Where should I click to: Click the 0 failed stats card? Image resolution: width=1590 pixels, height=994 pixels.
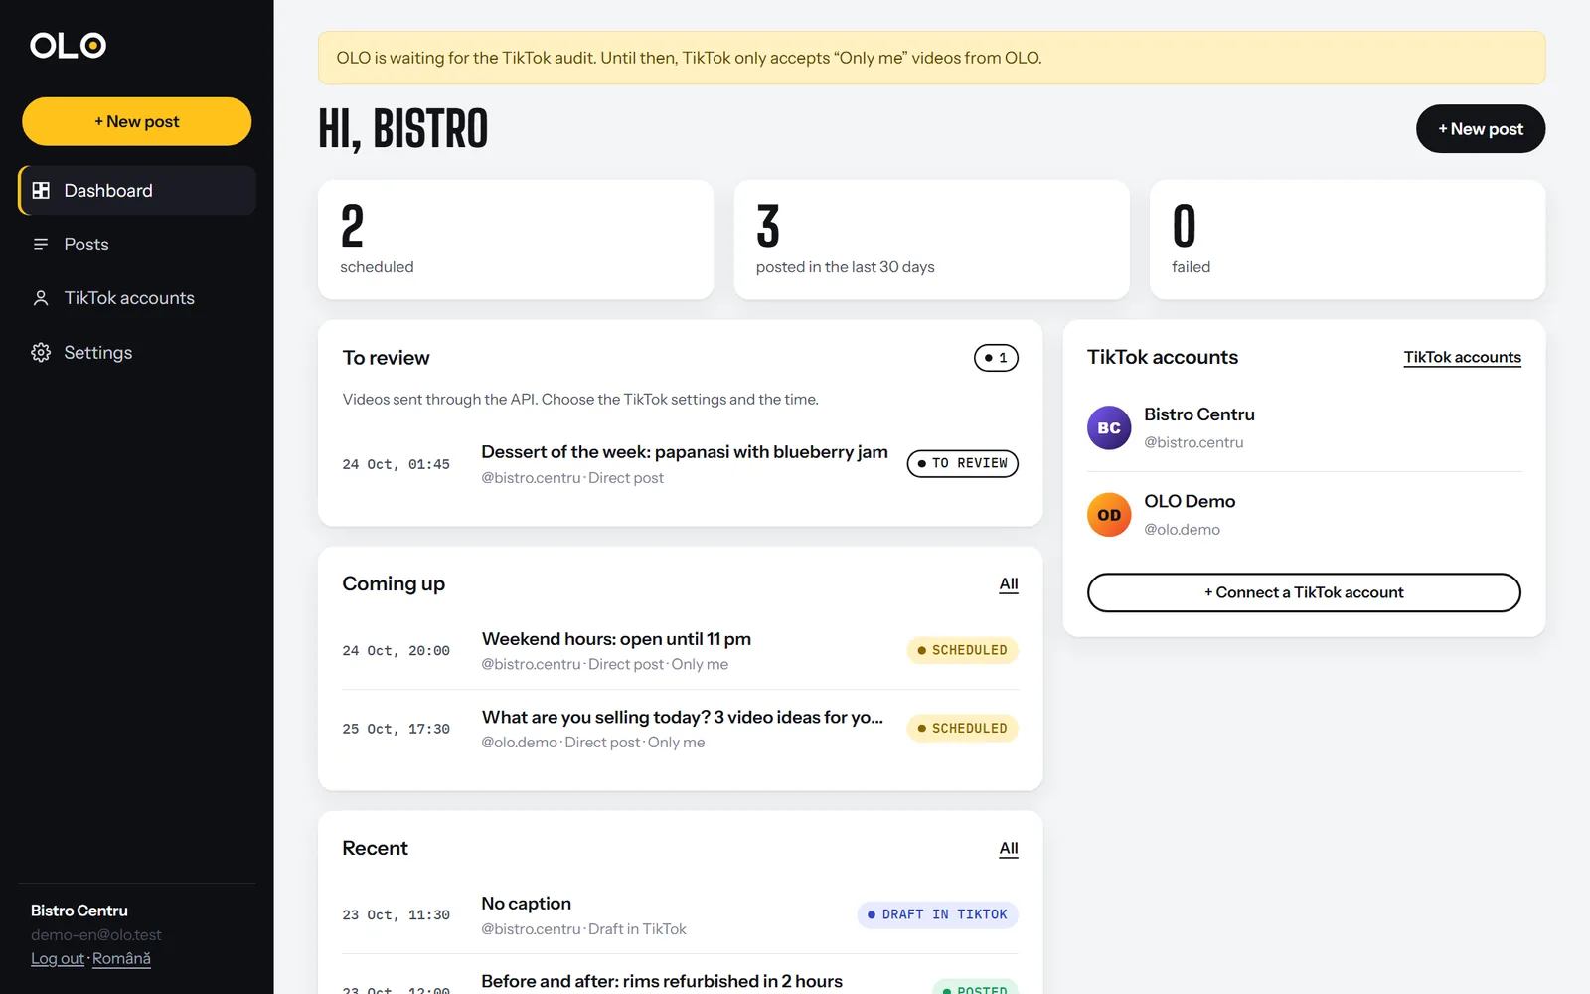(1348, 240)
